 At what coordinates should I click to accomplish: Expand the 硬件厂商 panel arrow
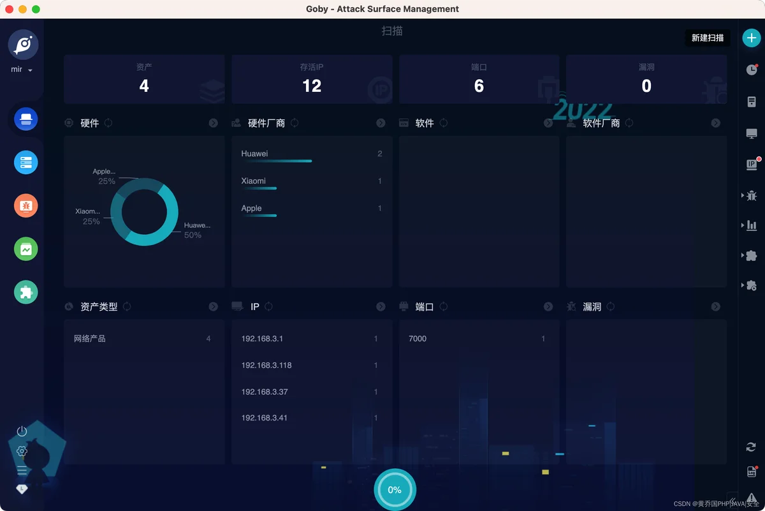point(381,123)
